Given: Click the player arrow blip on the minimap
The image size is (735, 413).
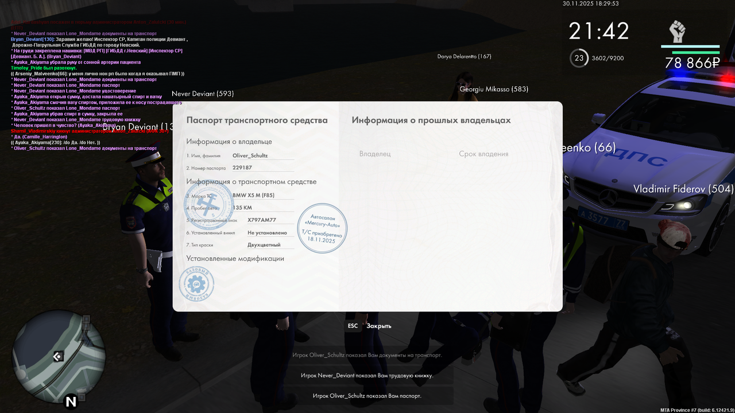Looking at the screenshot, I should tap(57, 356).
